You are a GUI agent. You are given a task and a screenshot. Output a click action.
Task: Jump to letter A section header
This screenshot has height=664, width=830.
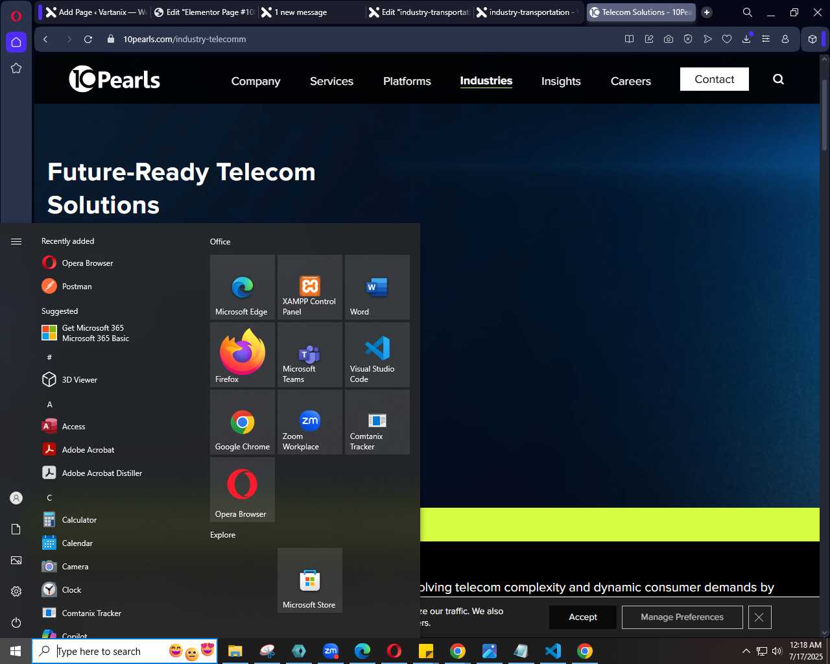point(49,404)
